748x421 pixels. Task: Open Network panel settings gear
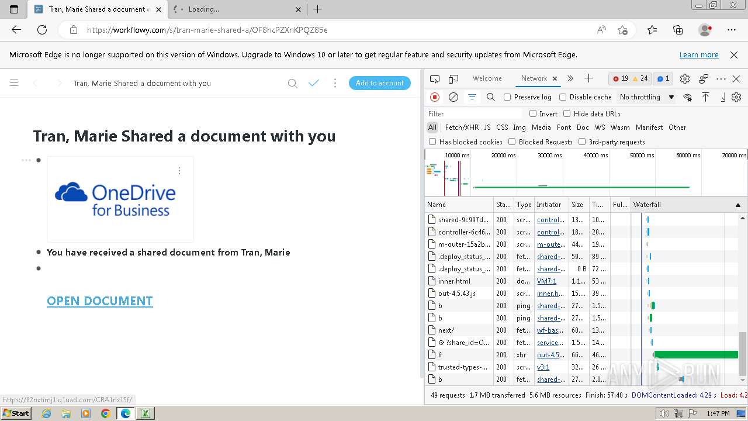tap(736, 97)
